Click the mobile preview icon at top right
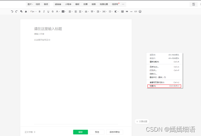Screen dimensions: 201x136 click(x=194, y=4)
